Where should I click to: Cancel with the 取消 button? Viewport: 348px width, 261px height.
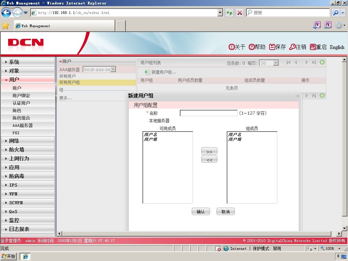pyautogui.click(x=226, y=211)
